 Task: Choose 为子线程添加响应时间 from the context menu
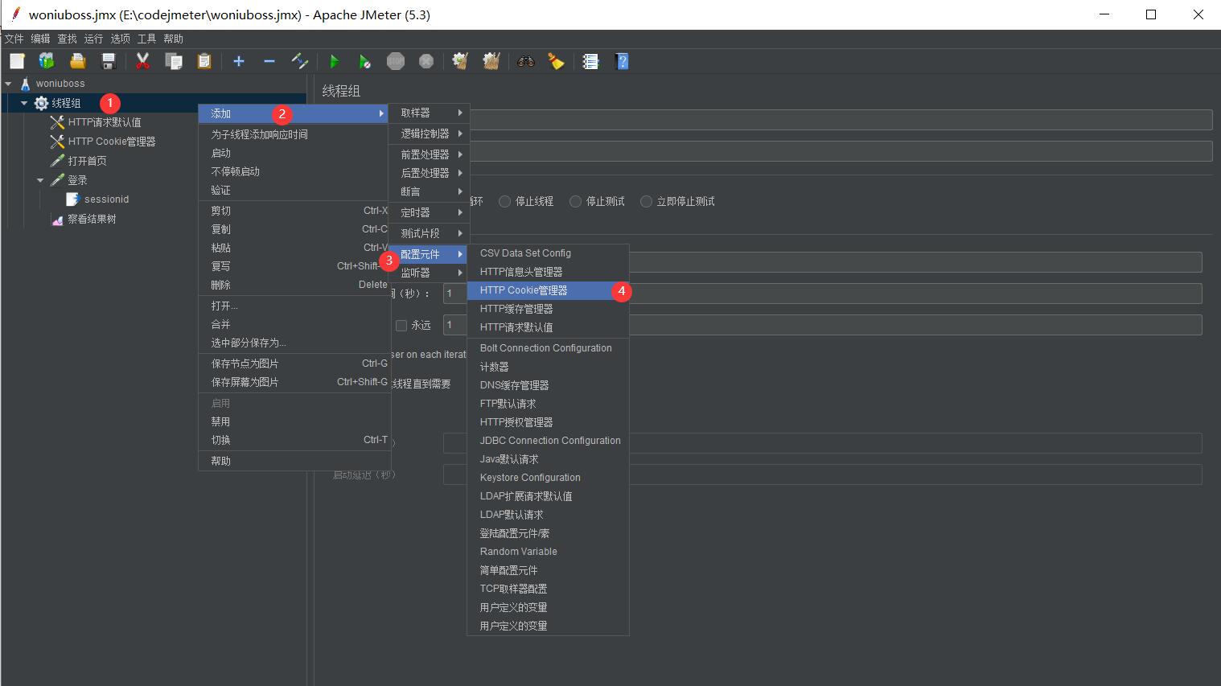294,134
